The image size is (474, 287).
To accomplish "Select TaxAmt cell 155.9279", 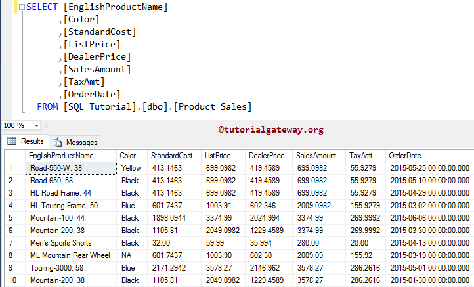I will 366,206.
